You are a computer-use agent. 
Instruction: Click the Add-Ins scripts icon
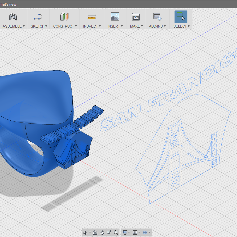157,17
